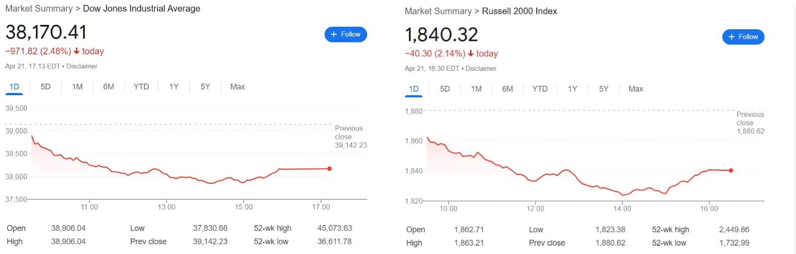The image size is (796, 254).
Task: Select the 5D tab on Dow Jones chart
Action: 46,87
